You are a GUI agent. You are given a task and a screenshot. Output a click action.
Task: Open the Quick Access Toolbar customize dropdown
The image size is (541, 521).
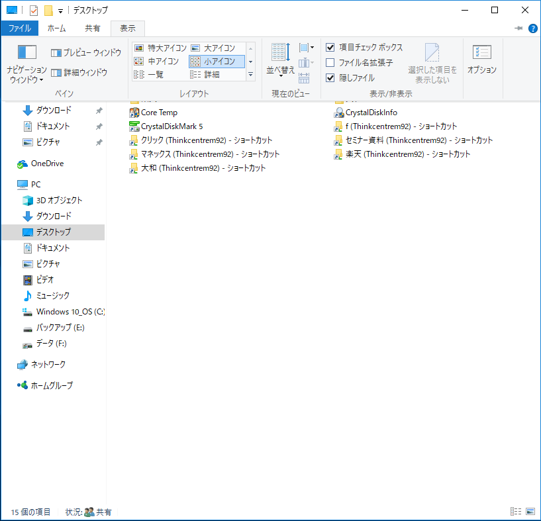[60, 11]
